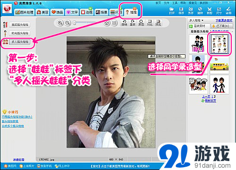236x170 pixels.
Task: Open the 帮助 menu
Action: (183, 3)
